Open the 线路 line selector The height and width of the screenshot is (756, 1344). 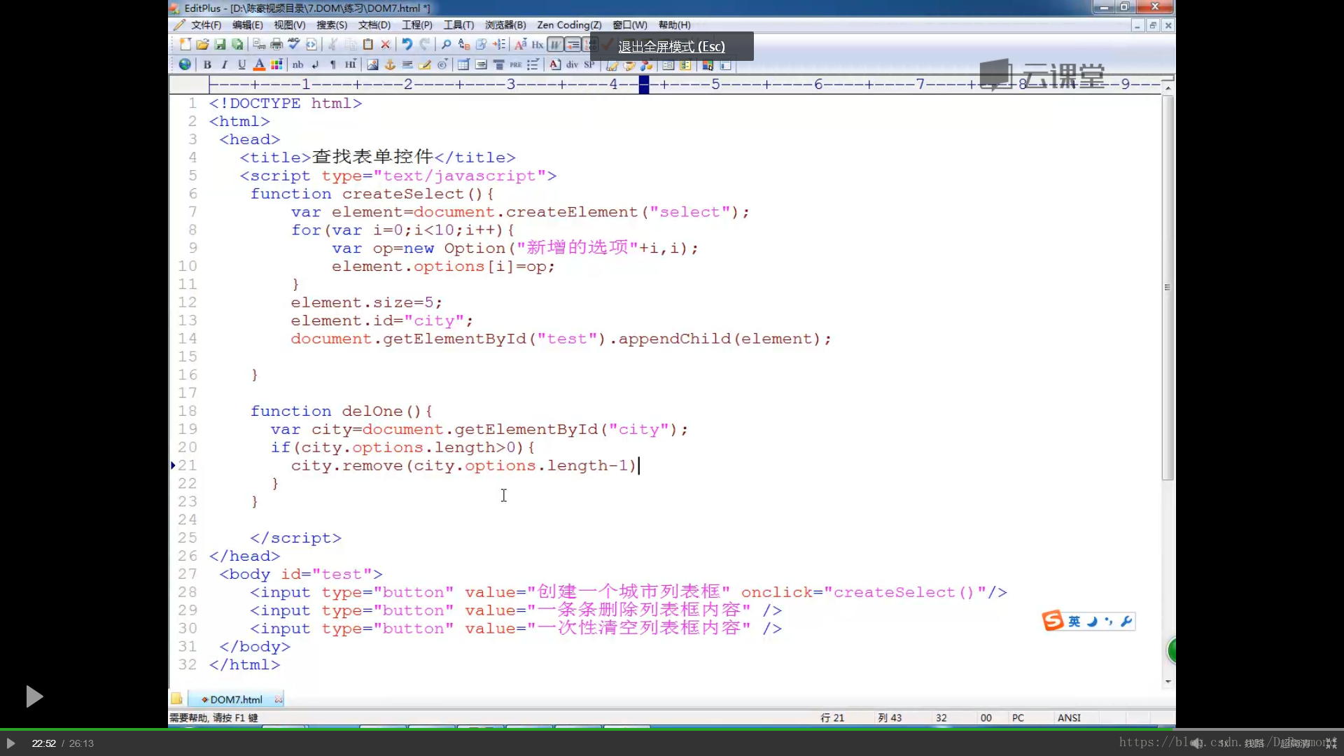click(x=1254, y=743)
